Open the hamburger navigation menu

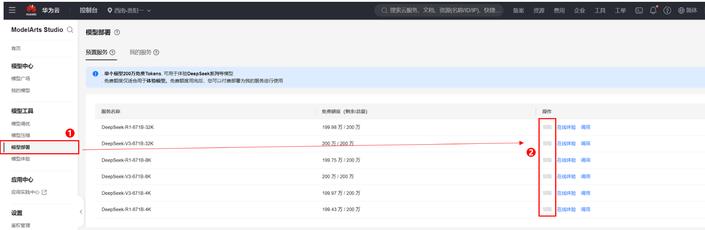(12, 10)
